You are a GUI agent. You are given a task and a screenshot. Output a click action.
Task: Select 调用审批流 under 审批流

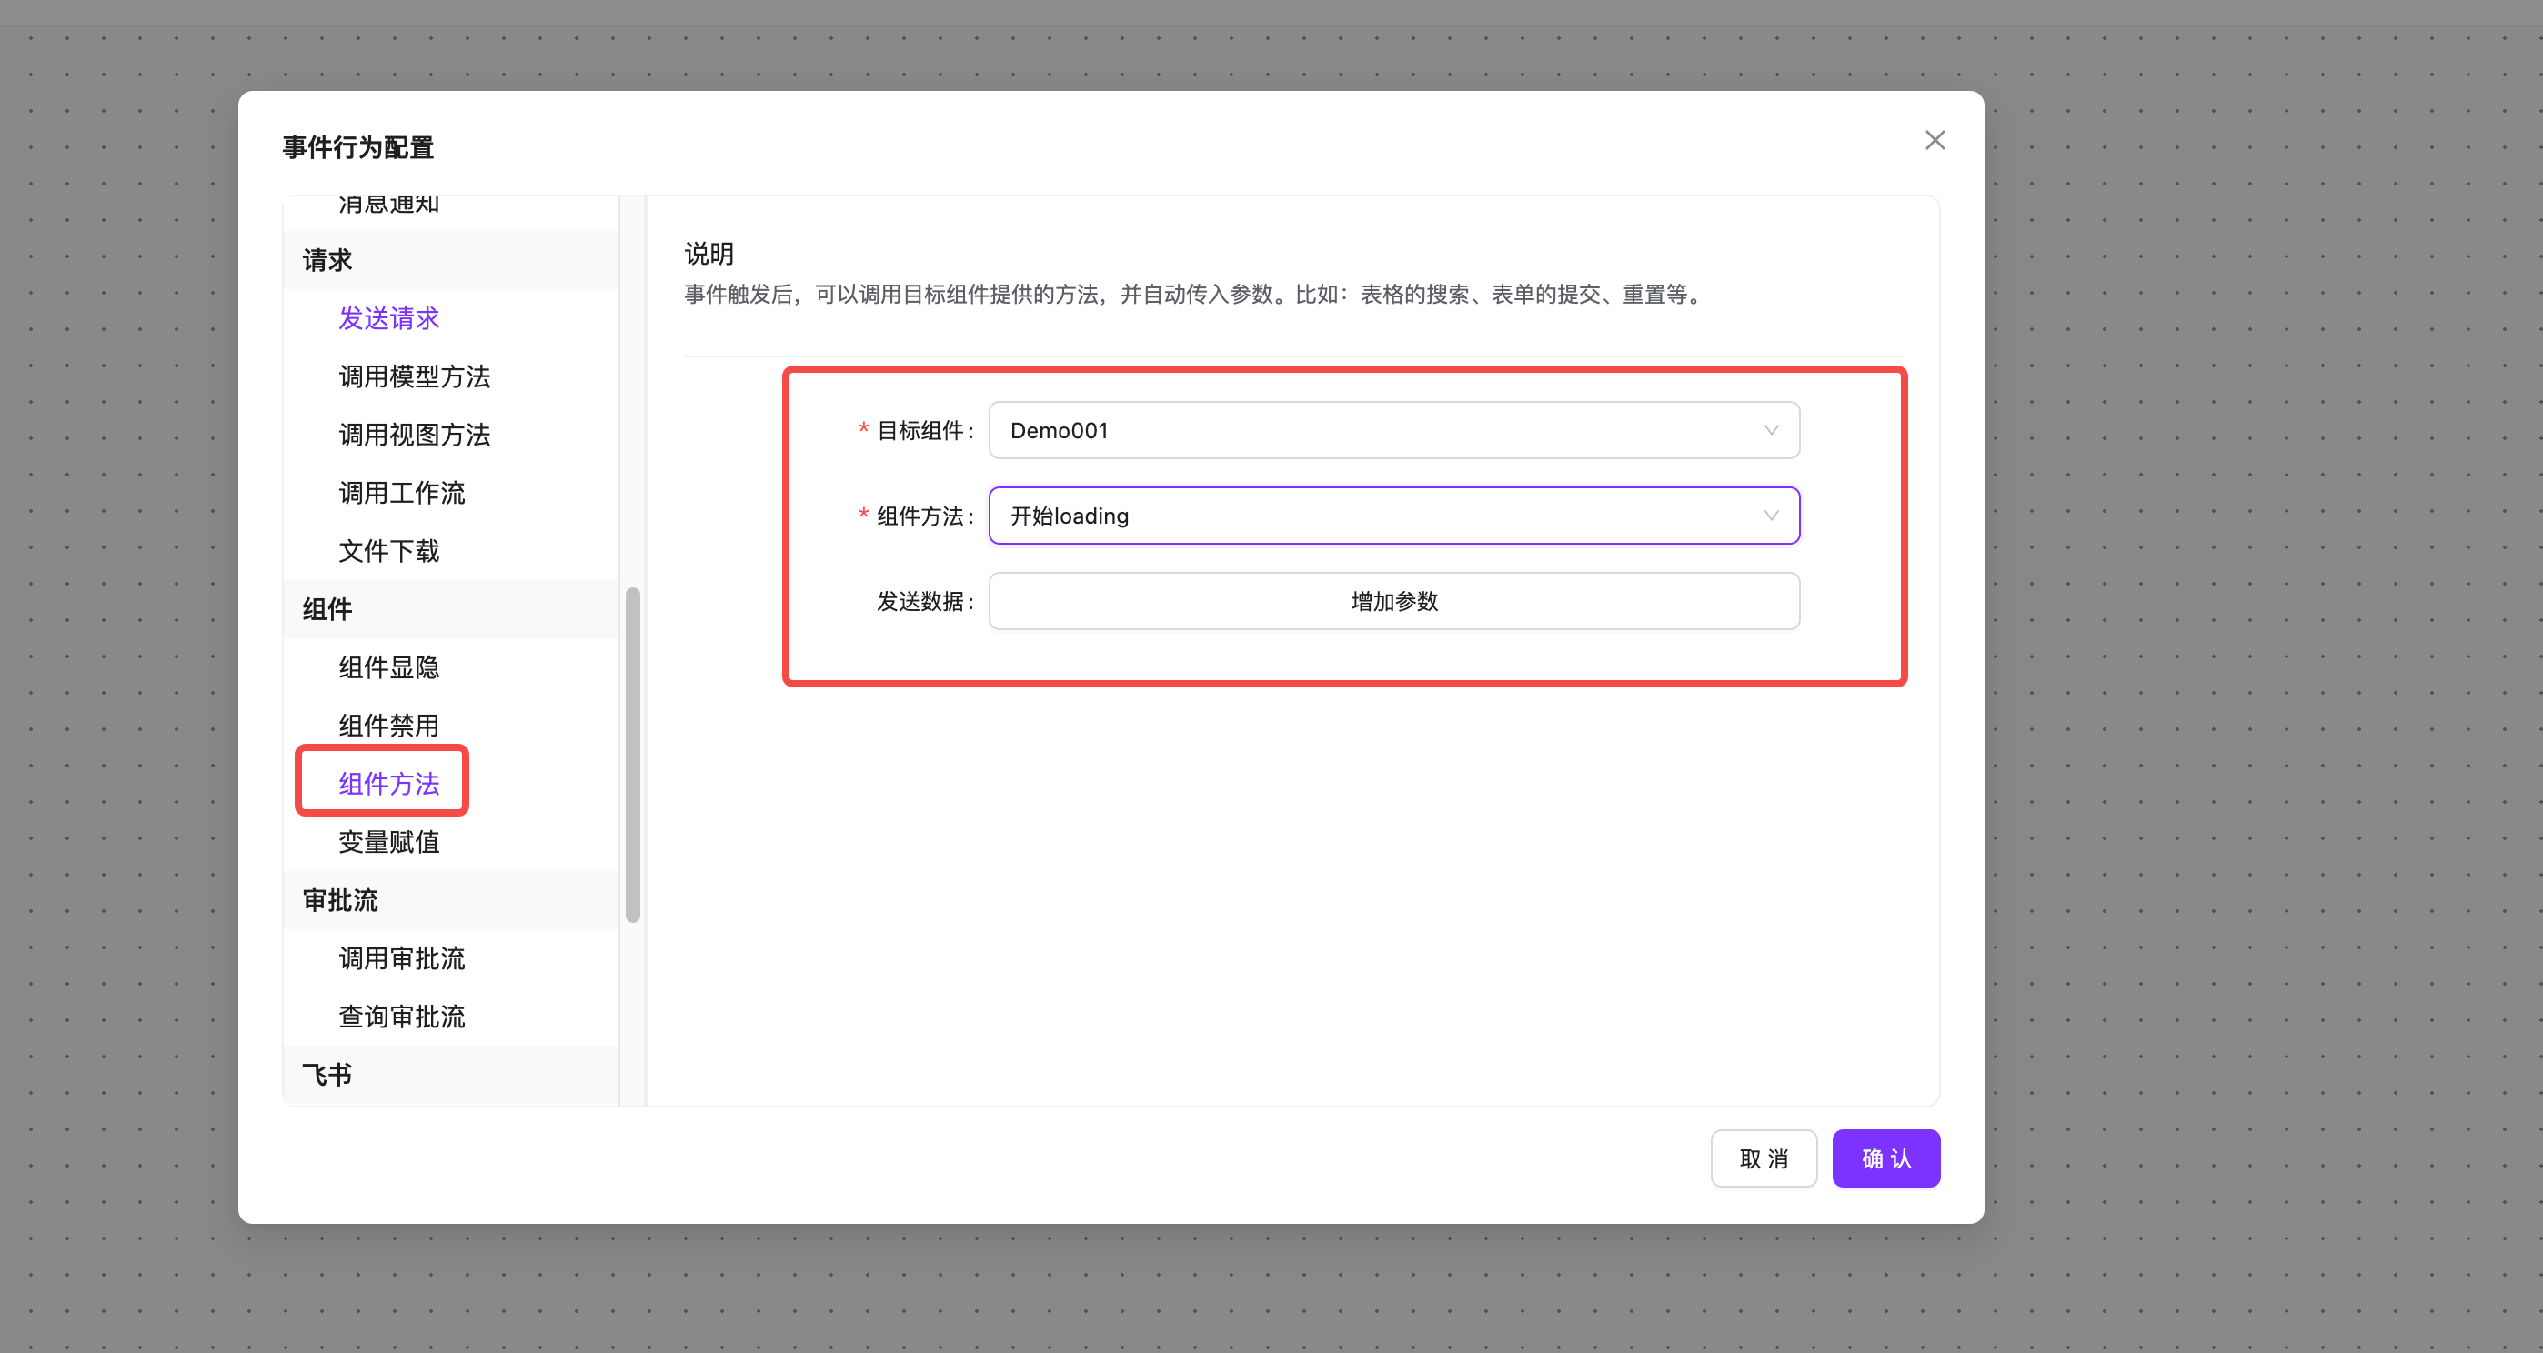coord(401,957)
